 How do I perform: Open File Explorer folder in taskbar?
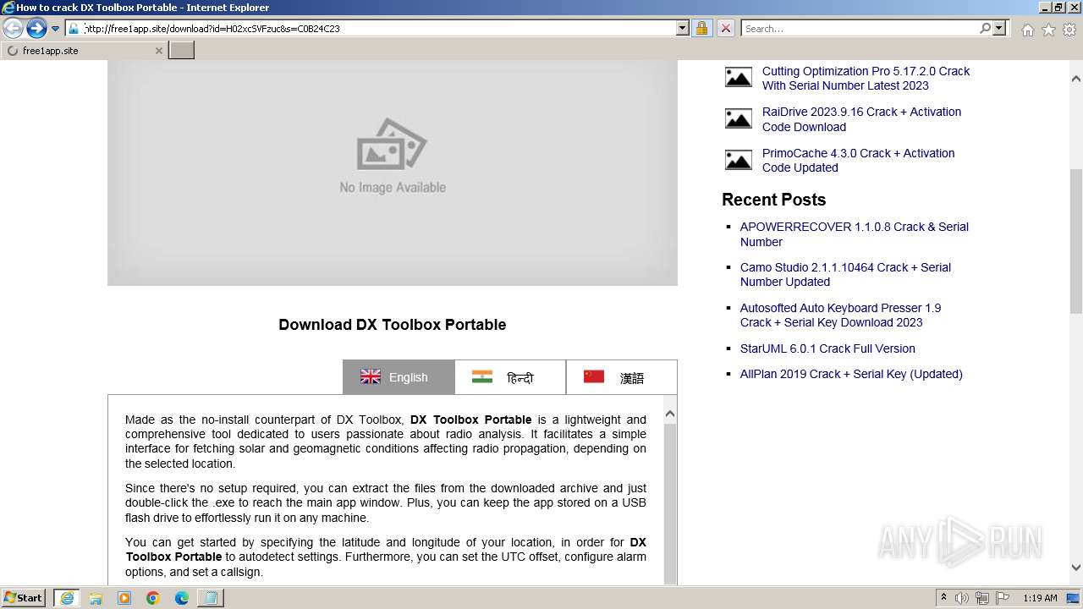[x=96, y=598]
